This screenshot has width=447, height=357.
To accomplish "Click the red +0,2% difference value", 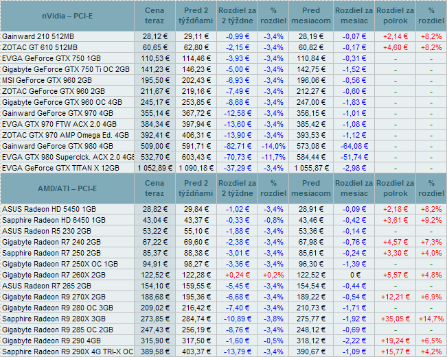I will coord(273,275).
